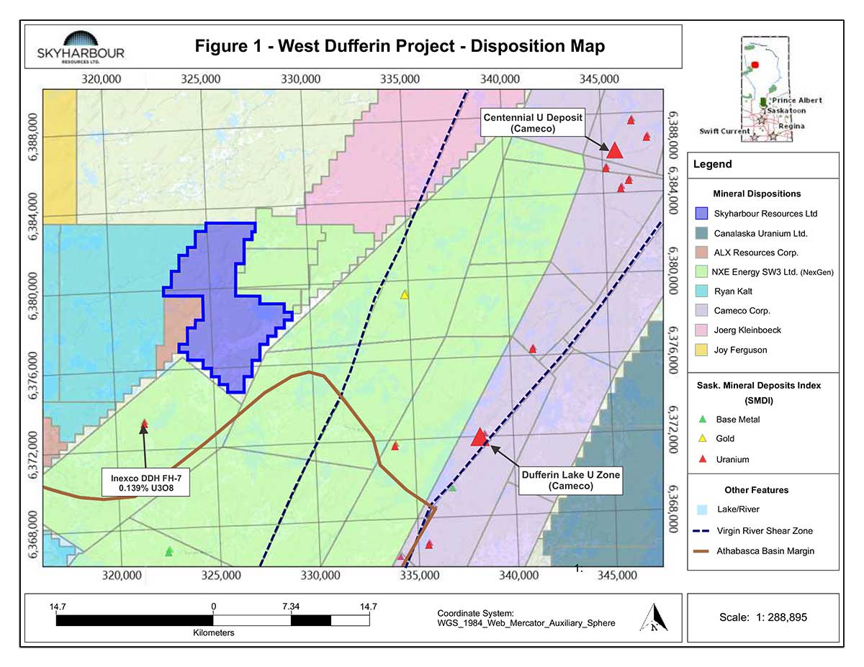This screenshot has height=667, width=864.
Task: Click the 'Scale: 1: 288,895' text
Action: (x=763, y=617)
